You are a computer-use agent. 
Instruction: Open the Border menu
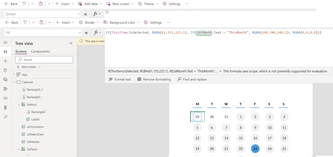(x=90, y=22)
